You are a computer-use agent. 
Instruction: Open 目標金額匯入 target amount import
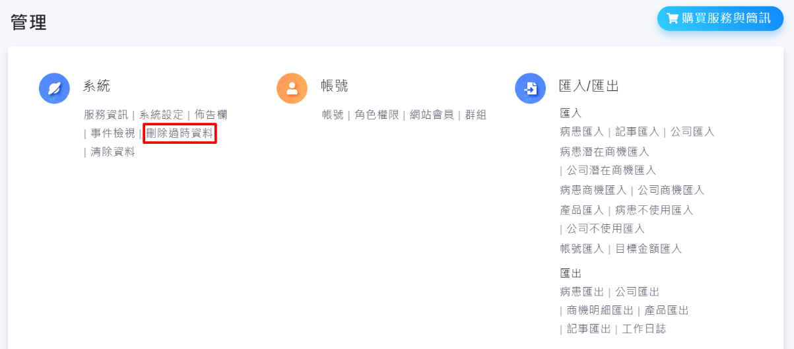[x=649, y=249]
